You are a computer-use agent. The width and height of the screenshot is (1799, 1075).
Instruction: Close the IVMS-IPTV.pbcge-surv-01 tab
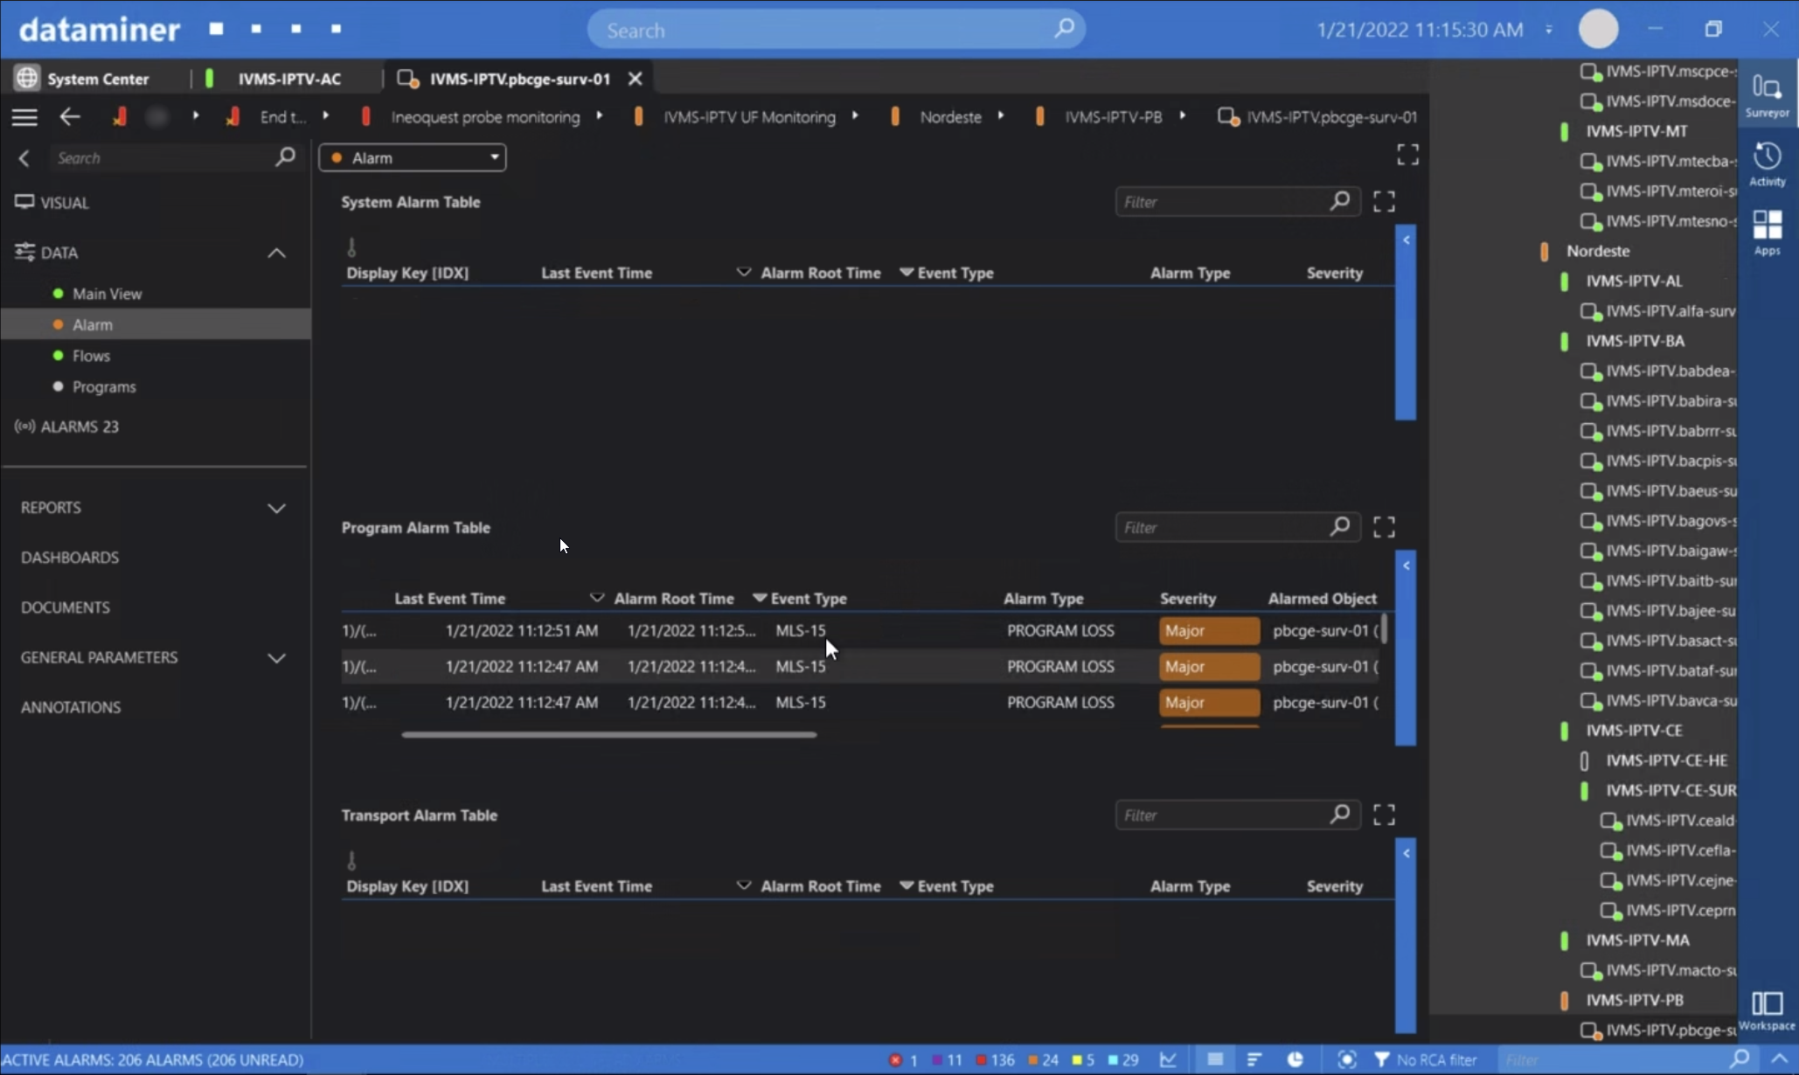pos(636,79)
